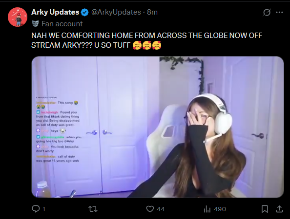Open the @ArkyUpdates handle link
Screen dimensions: 290x219
tap(116, 12)
